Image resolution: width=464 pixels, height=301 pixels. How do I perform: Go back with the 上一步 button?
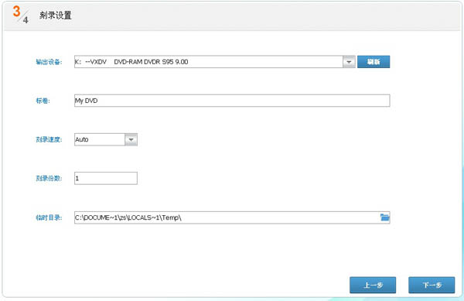[x=373, y=285]
